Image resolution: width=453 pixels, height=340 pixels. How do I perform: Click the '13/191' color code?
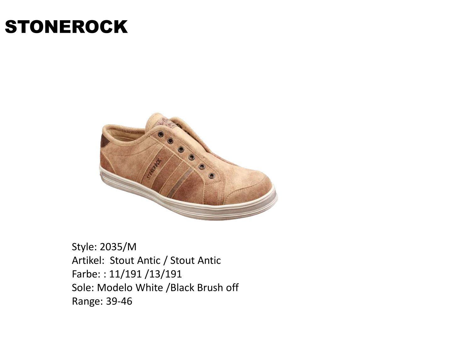click(x=166, y=274)
